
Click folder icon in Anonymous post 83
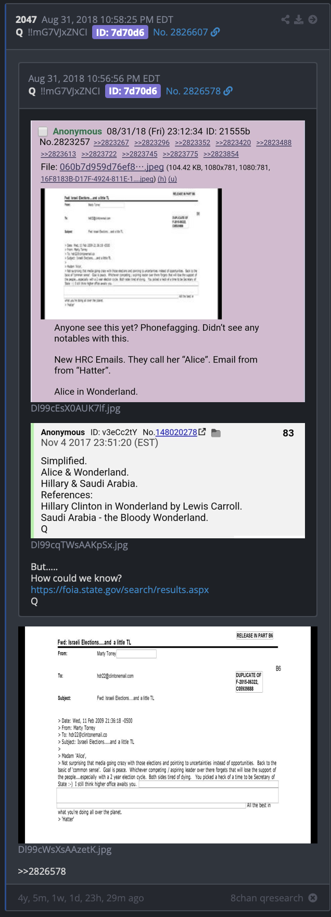point(216,433)
